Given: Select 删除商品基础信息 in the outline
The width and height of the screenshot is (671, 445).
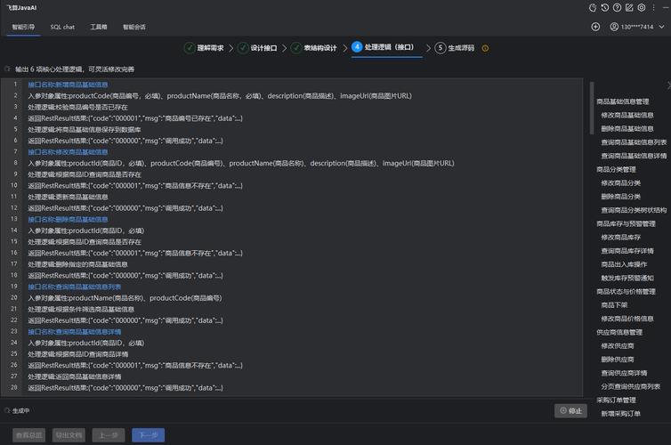Looking at the screenshot, I should pos(627,129).
